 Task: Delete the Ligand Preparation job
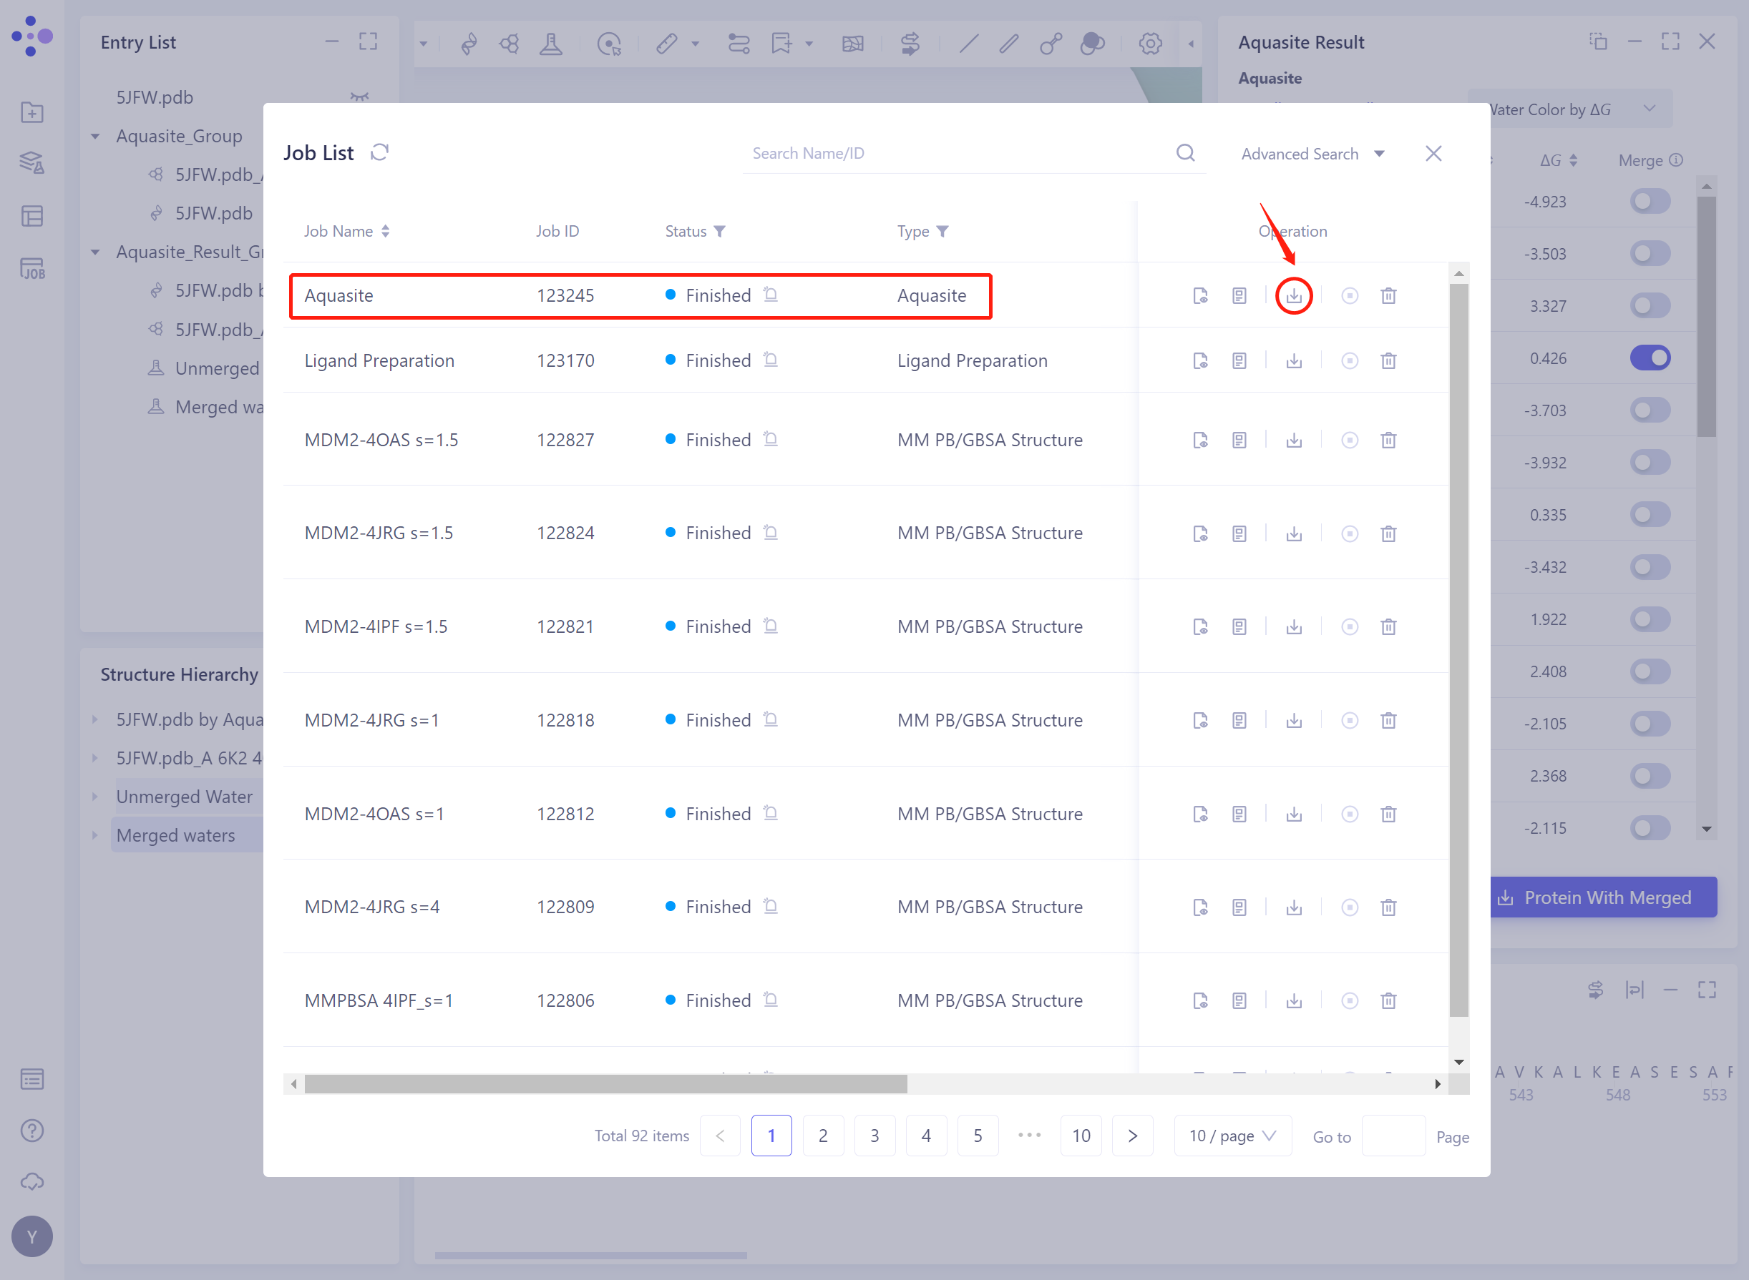1388,361
